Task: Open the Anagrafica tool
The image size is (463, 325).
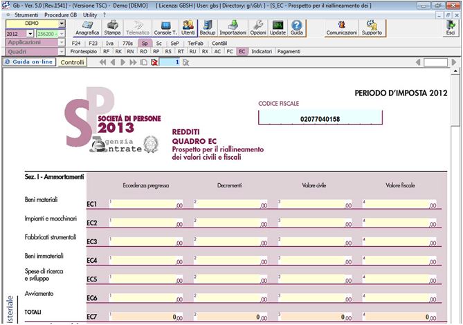Action: tap(87, 28)
